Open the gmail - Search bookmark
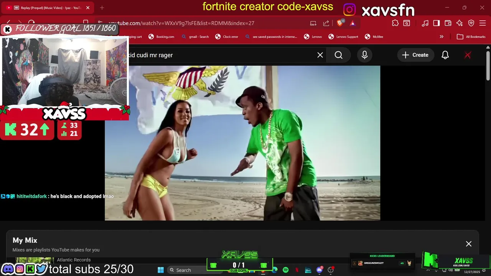Image resolution: width=491 pixels, height=276 pixels. tap(195, 37)
